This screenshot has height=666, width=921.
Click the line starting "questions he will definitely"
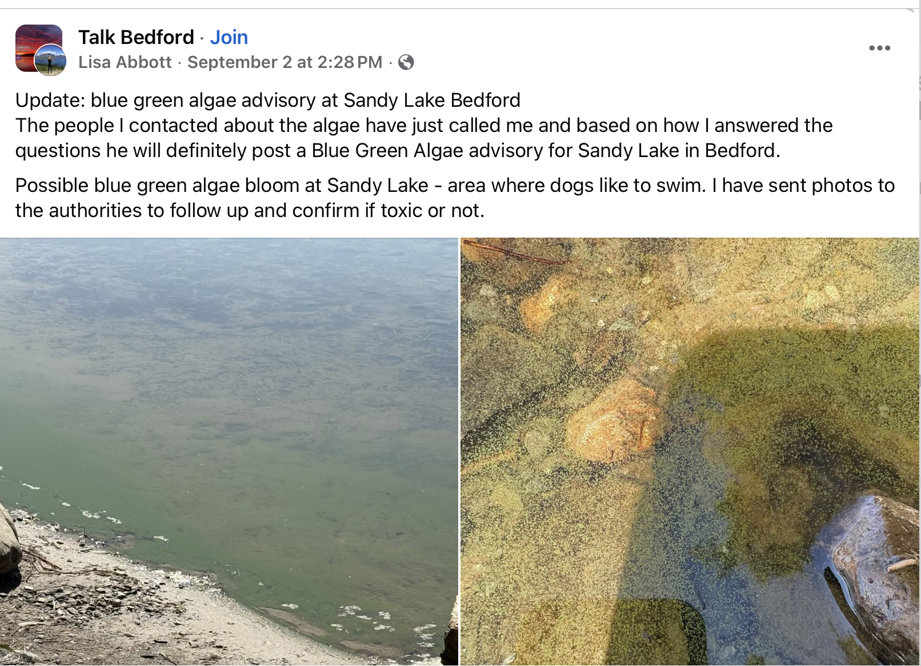click(397, 151)
